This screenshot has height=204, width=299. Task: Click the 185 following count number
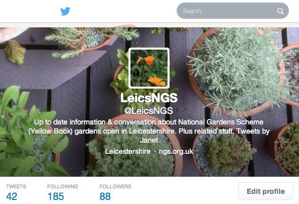pyautogui.click(x=56, y=196)
